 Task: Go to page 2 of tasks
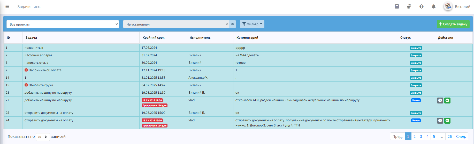click(415, 137)
